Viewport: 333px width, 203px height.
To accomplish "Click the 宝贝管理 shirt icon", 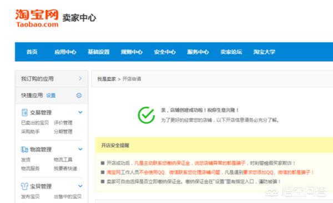I will 24,186.
